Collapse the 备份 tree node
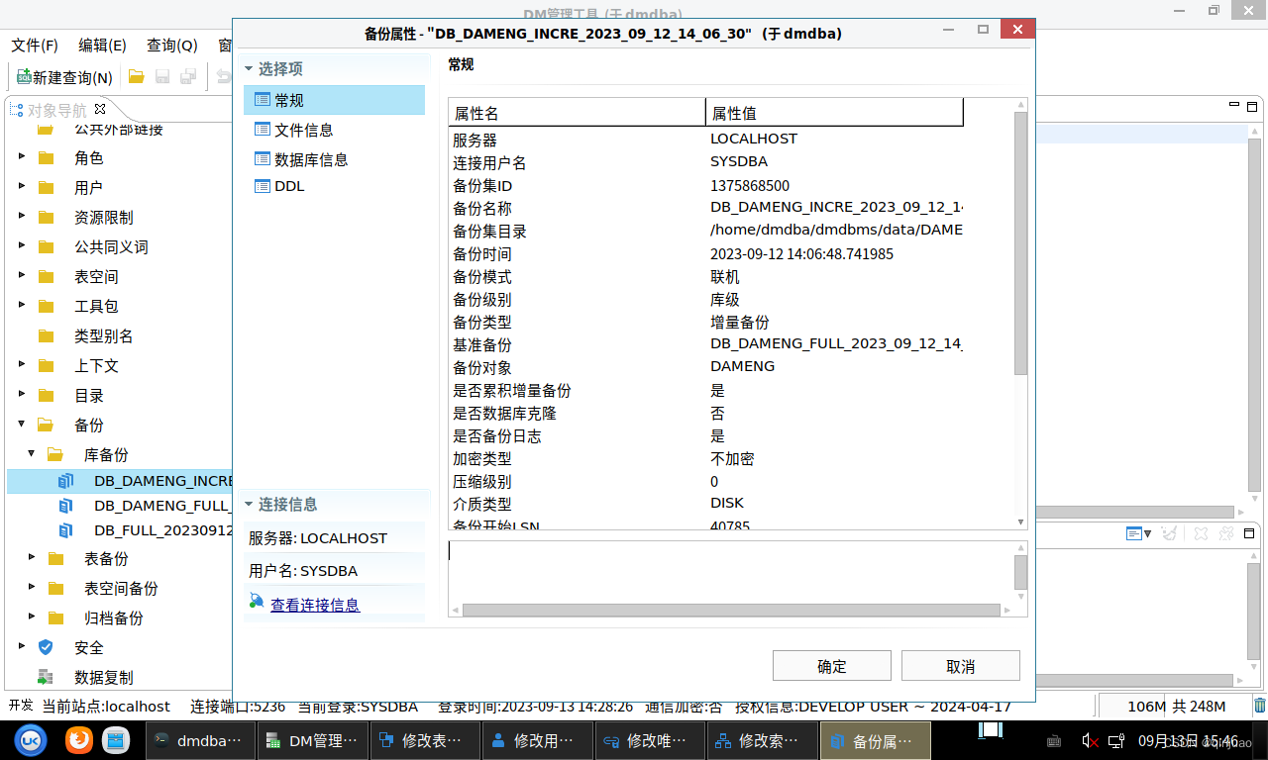The width and height of the screenshot is (1268, 760). [22, 425]
